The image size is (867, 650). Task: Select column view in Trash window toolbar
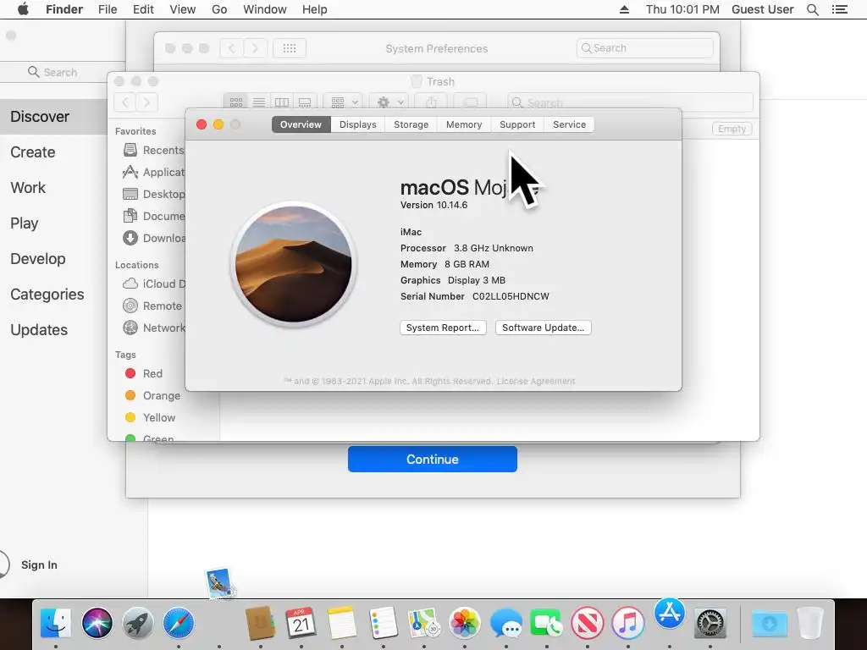(x=282, y=102)
